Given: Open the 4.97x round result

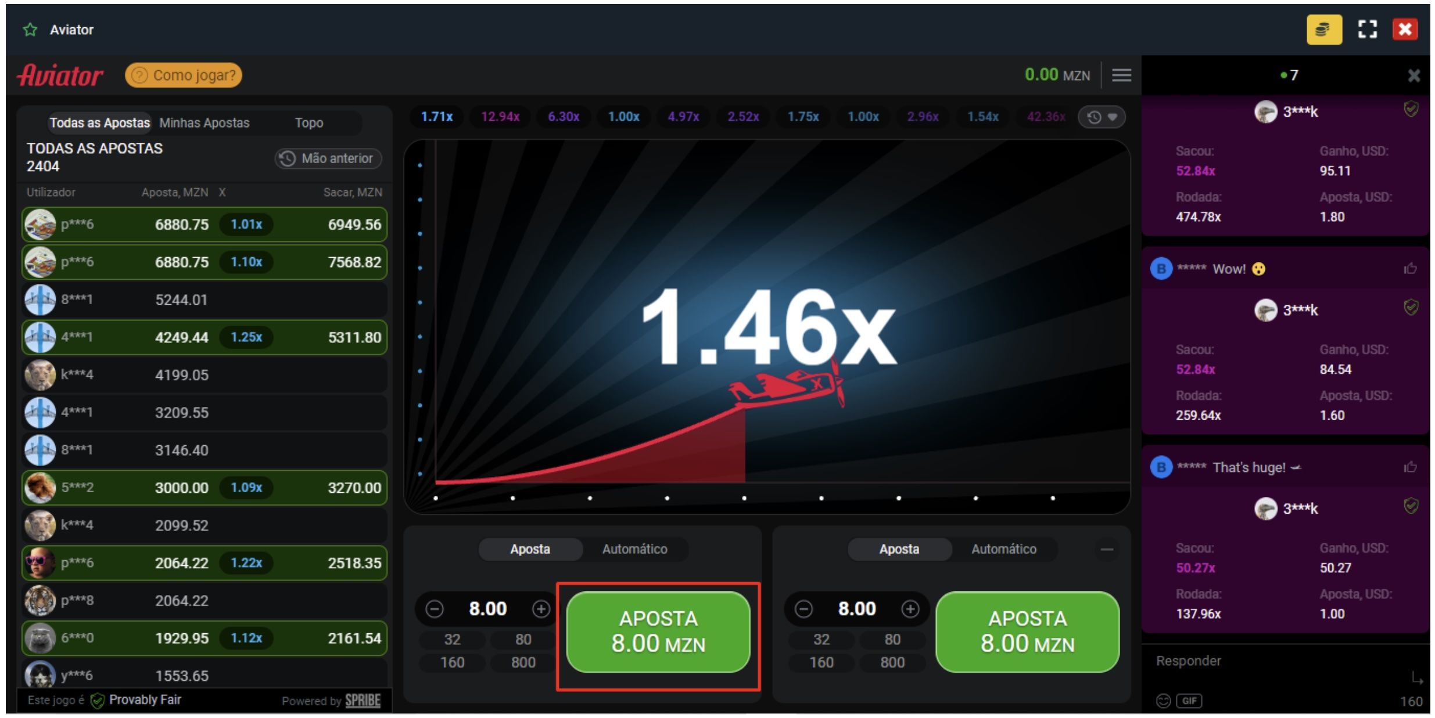Looking at the screenshot, I should click(x=683, y=117).
